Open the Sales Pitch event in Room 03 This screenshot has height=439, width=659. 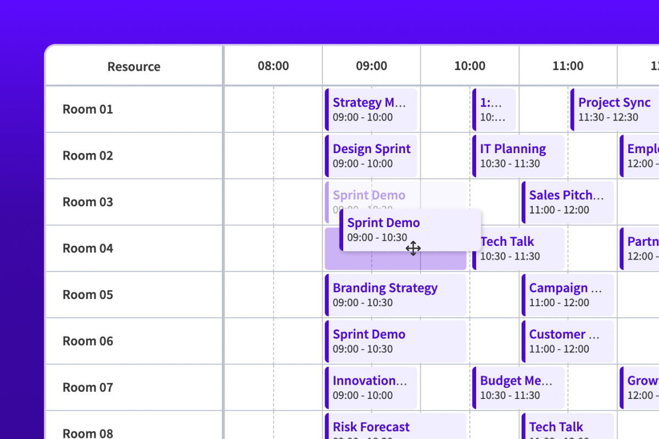click(567, 202)
